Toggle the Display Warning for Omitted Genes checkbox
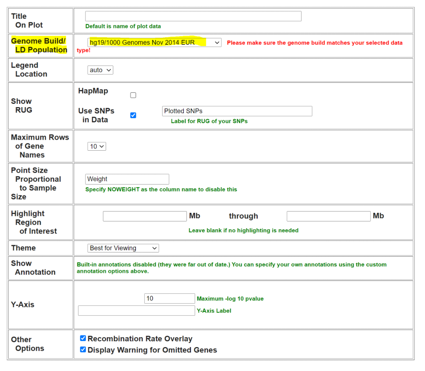 tap(83, 349)
